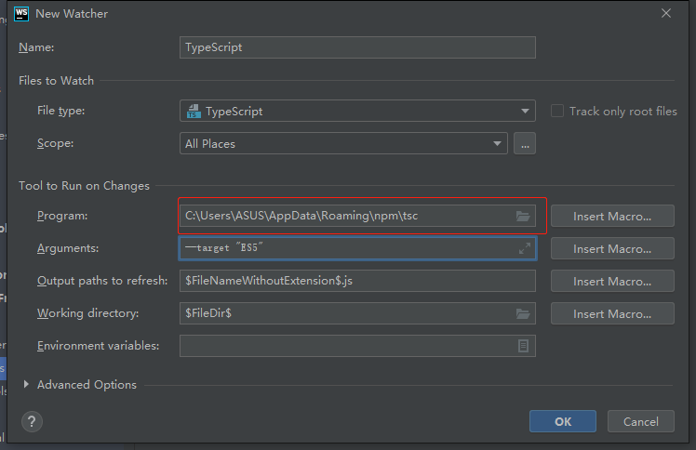This screenshot has height=450, width=696.
Task: Browse for Program path folder icon
Action: [523, 216]
